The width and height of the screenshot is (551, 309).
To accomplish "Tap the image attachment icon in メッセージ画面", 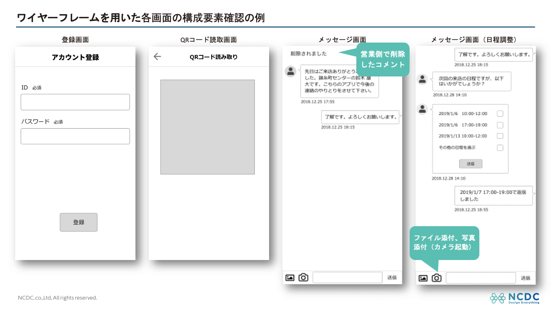I will [x=290, y=277].
